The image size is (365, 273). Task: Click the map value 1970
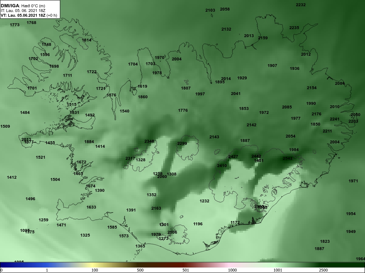[160, 58]
